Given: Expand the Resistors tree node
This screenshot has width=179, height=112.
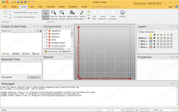Looking at the screenshot, I should tap(45, 37).
